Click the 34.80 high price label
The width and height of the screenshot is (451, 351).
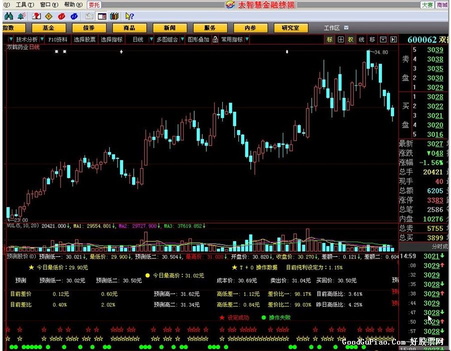pos(381,52)
